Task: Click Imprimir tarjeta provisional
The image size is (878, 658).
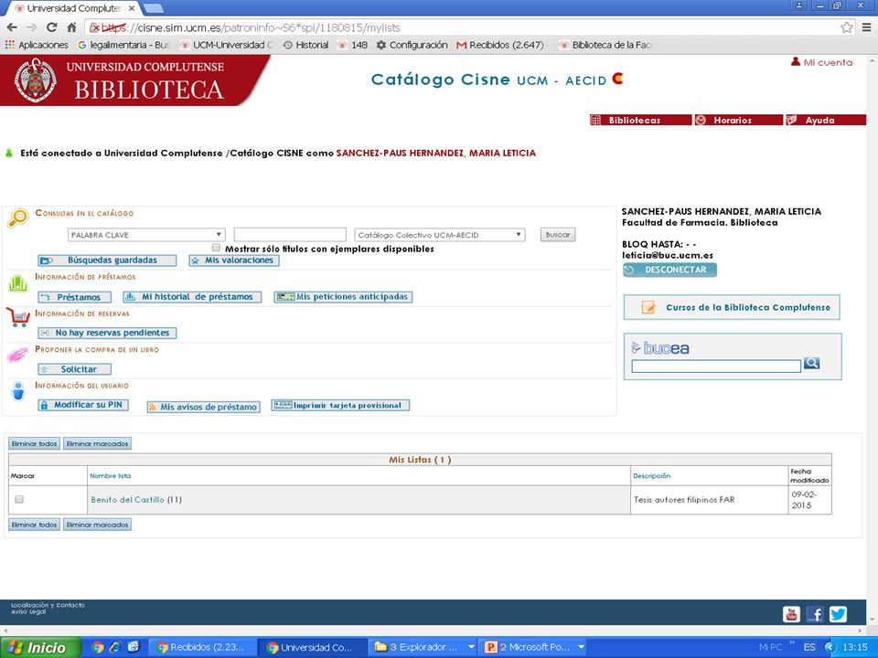Action: 340,405
